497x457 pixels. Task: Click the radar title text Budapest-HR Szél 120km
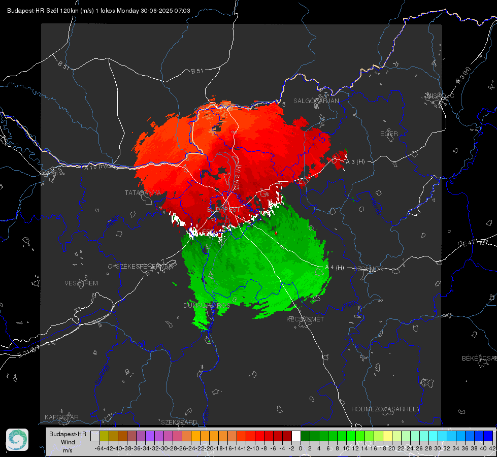43,11
